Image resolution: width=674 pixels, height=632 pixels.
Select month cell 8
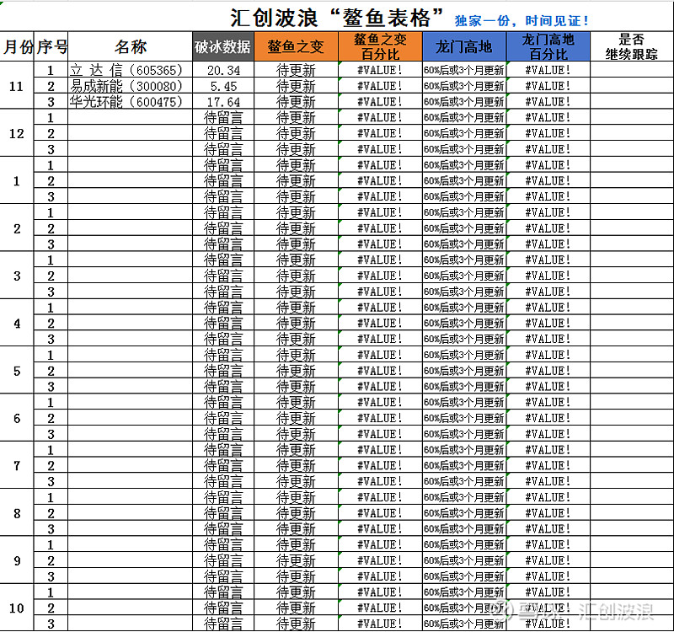(x=17, y=513)
